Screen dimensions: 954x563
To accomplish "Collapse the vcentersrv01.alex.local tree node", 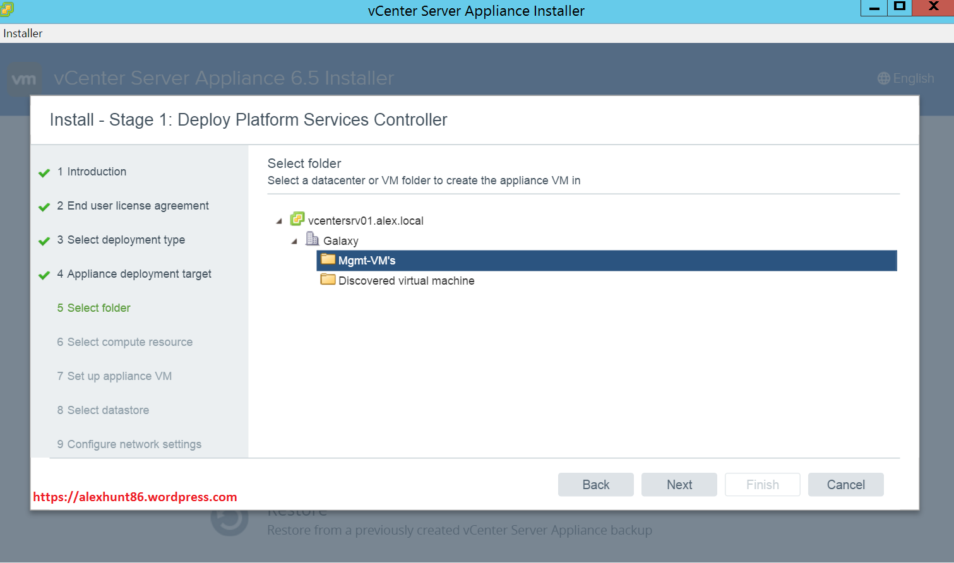I will [279, 222].
